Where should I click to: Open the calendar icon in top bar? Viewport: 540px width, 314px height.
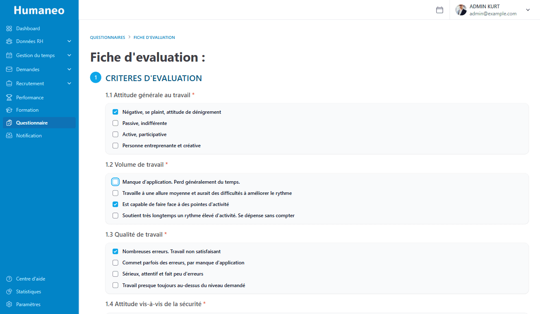click(x=439, y=10)
